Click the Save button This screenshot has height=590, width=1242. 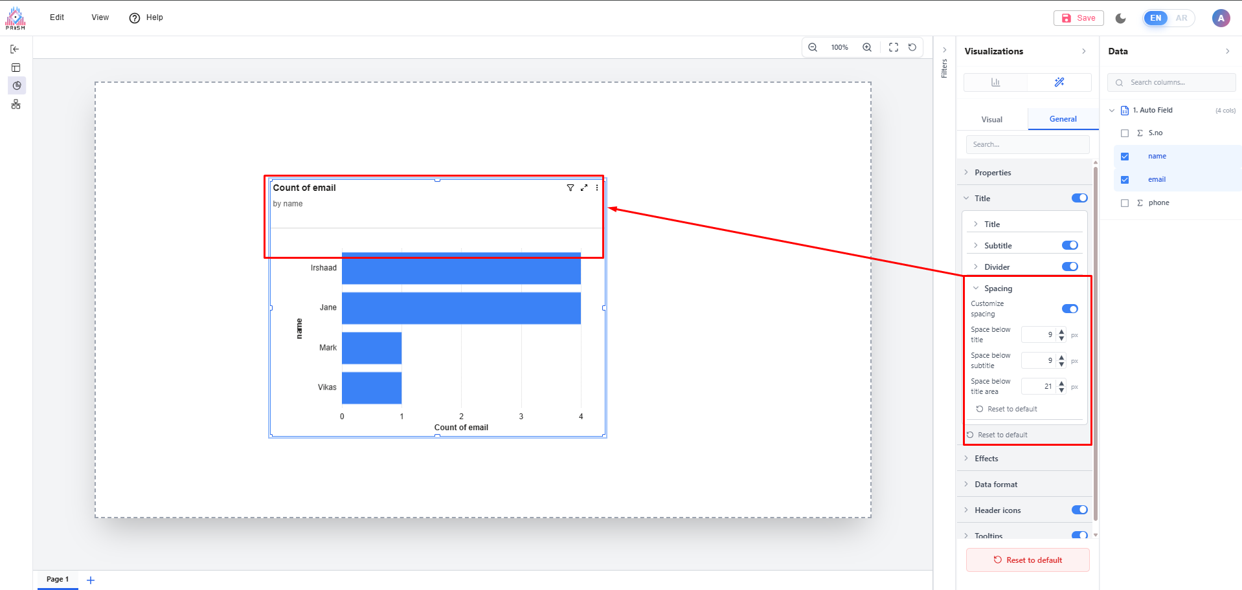pyautogui.click(x=1079, y=18)
